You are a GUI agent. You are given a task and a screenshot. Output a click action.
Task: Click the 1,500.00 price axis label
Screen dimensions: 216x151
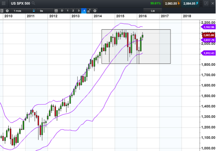point(208,96)
